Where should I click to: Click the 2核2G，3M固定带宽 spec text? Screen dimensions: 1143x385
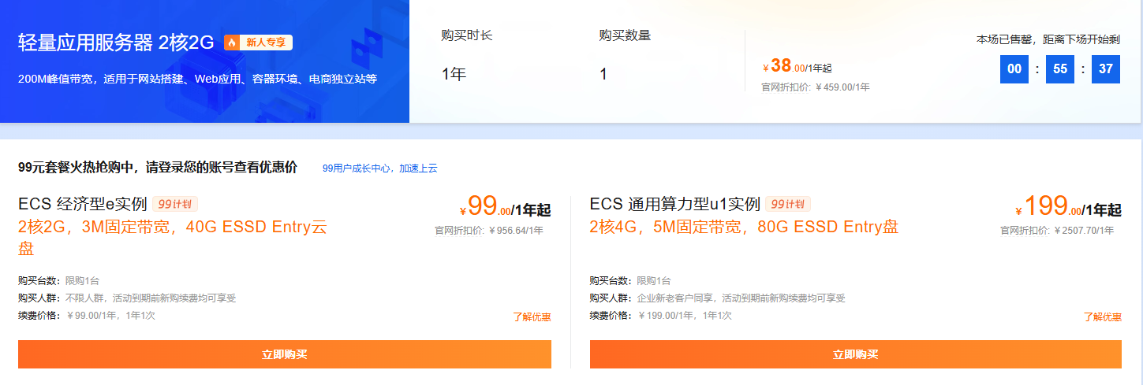(172, 238)
